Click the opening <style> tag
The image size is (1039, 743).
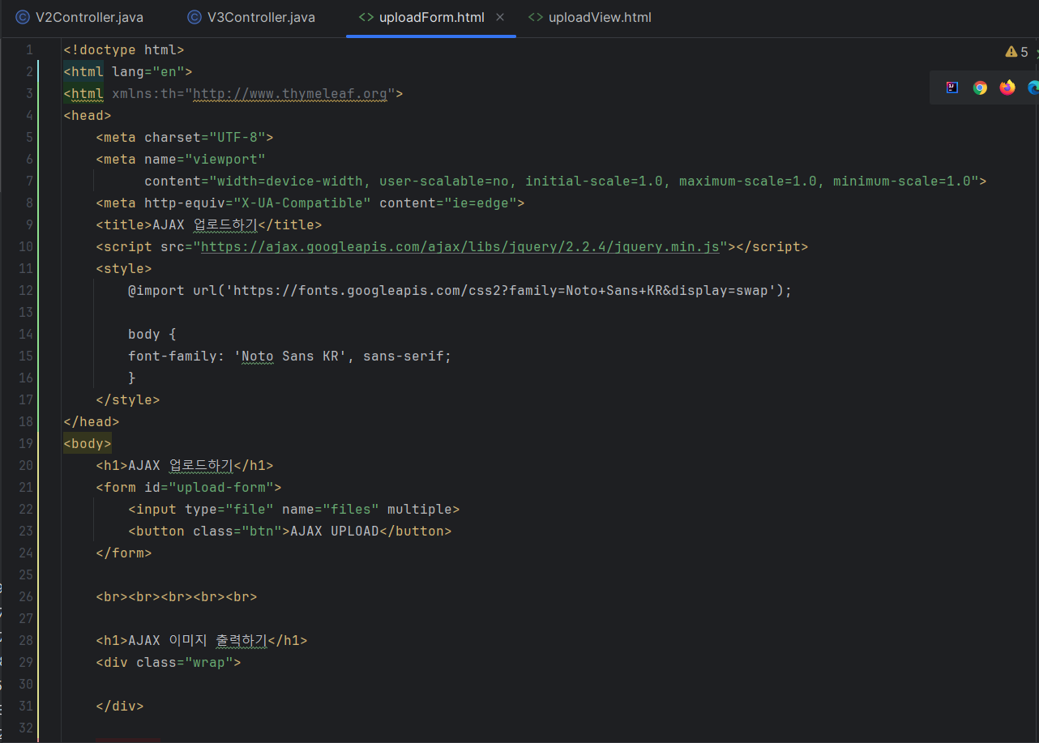coord(124,269)
